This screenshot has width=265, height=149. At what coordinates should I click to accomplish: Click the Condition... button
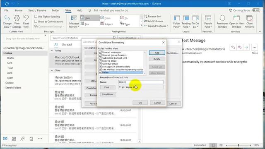tap(108, 94)
